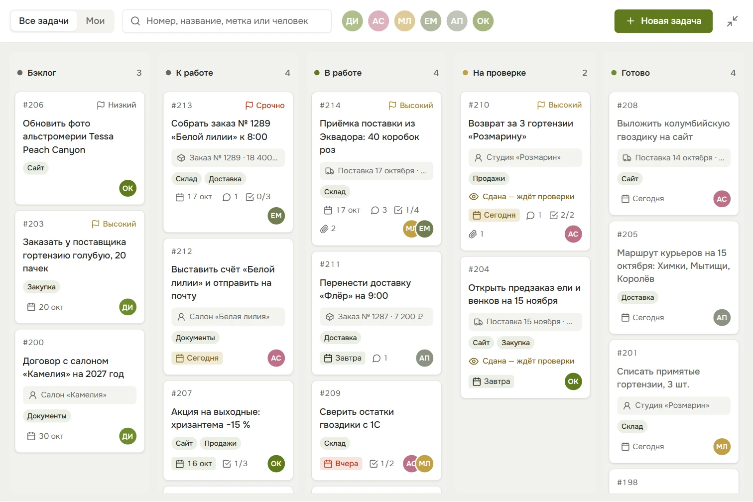Open comments icon on card #214

(x=375, y=210)
